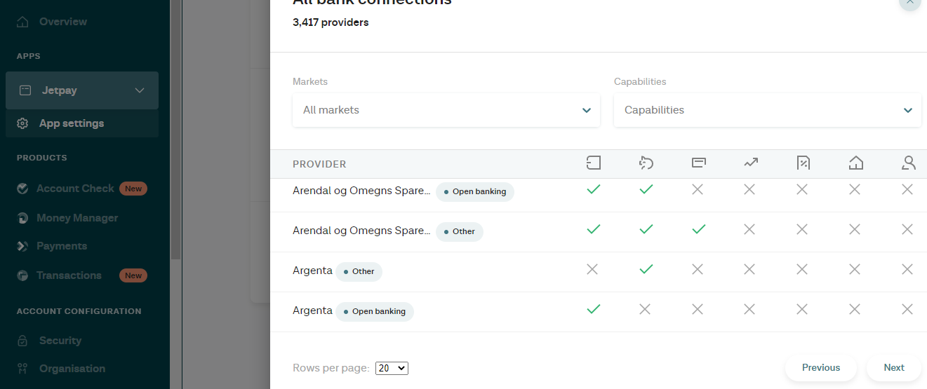This screenshot has height=389, width=927.
Task: Click the Next page button
Action: [x=894, y=367]
